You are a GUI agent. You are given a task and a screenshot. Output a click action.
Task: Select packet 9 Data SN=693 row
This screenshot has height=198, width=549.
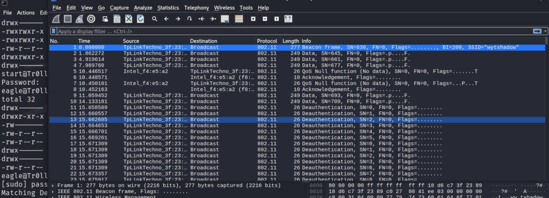(x=297, y=95)
